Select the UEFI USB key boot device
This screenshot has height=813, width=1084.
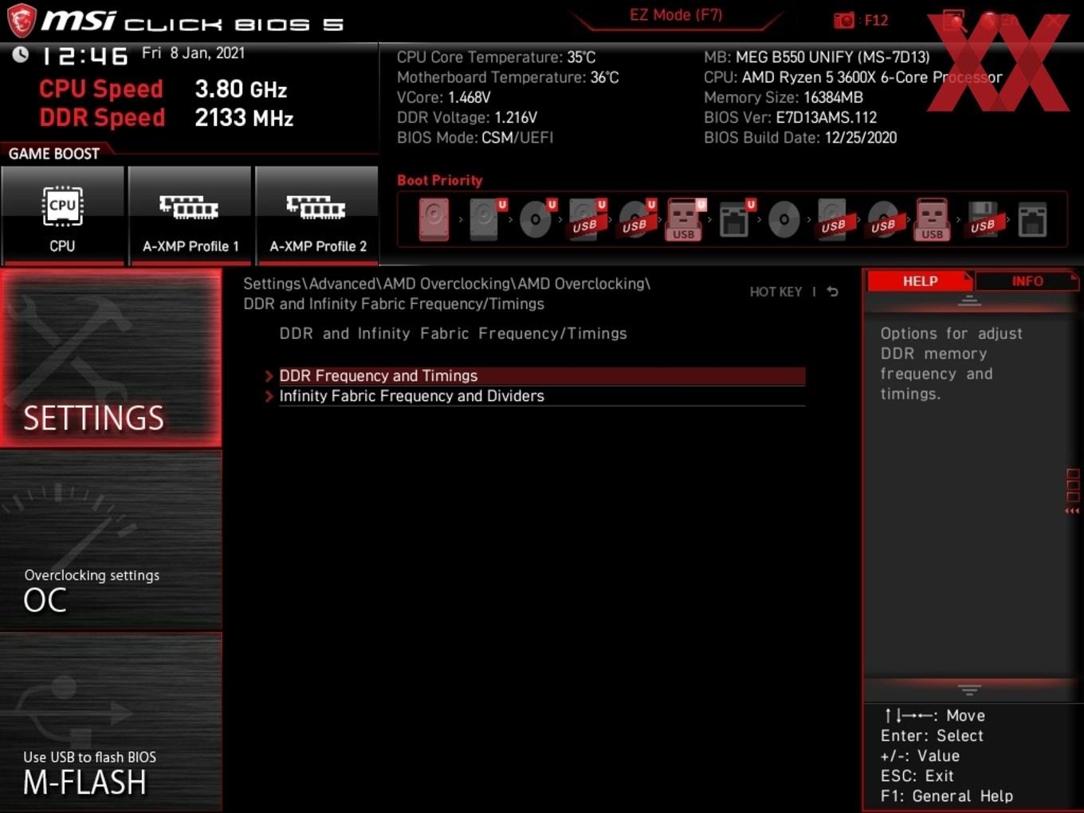coord(685,219)
